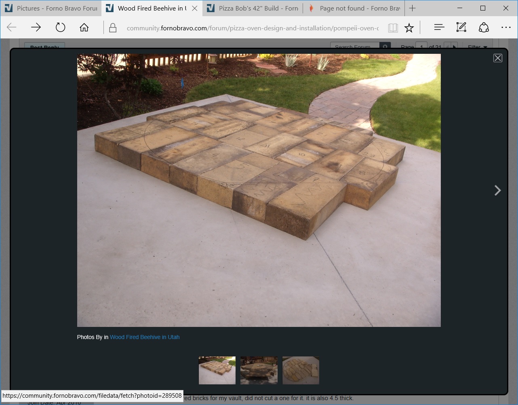Image resolution: width=518 pixels, height=405 pixels.
Task: Select the first brick floor thumbnail
Action: coord(217,370)
